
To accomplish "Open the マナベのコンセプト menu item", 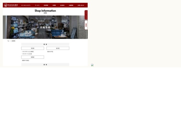I will 26,5.
